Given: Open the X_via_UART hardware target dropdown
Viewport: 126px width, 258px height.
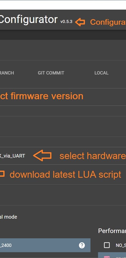Looking at the screenshot, I should point(13,156).
